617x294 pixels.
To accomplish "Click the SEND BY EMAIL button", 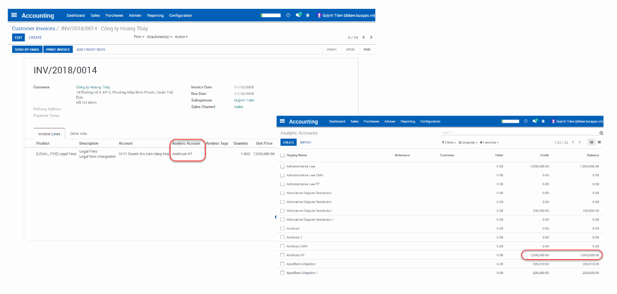I will pyautogui.click(x=27, y=49).
